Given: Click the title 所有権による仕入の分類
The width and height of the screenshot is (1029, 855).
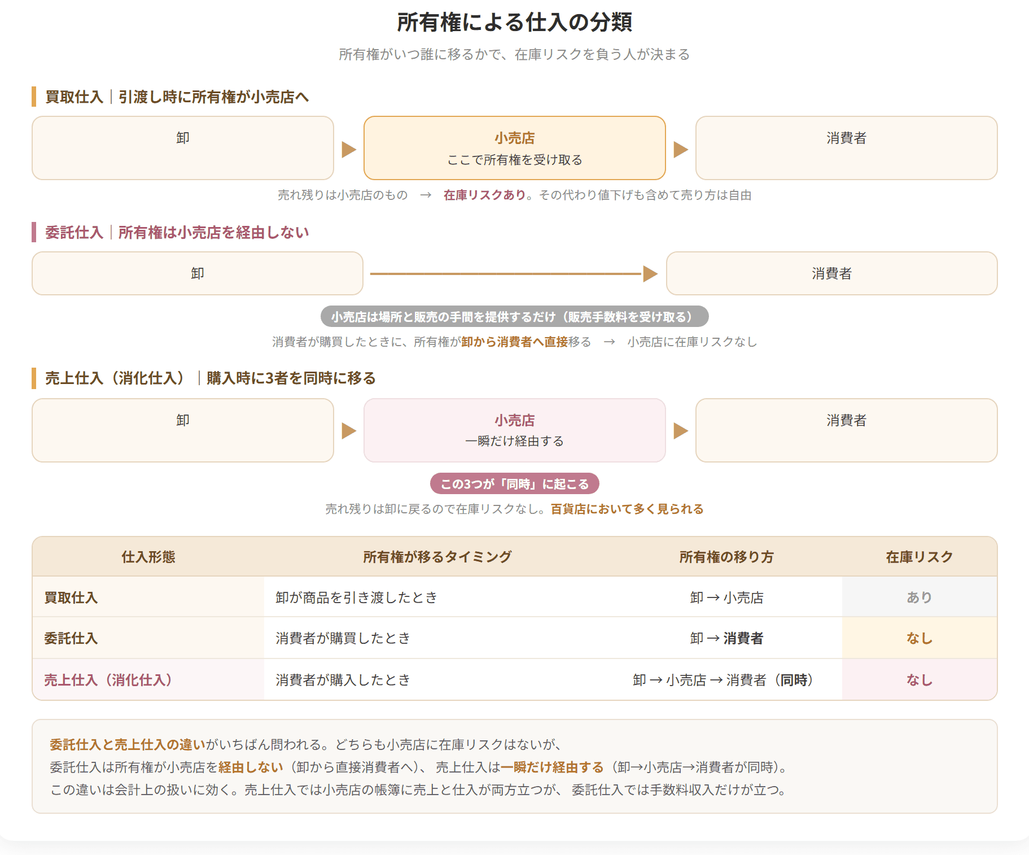Looking at the screenshot, I should pyautogui.click(x=514, y=23).
